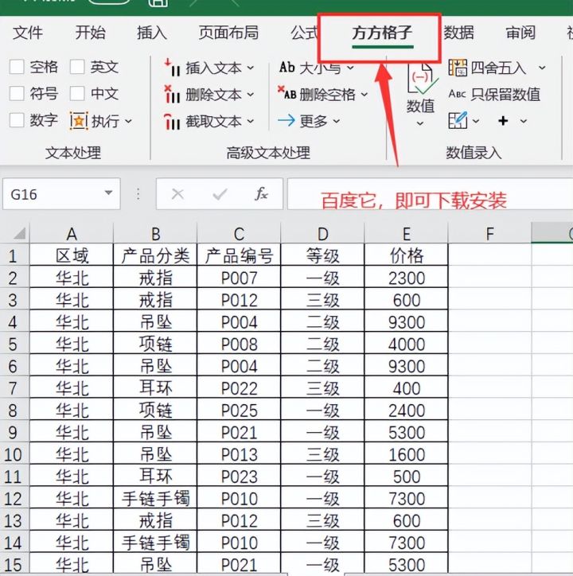Click cell P025
This screenshot has width=573, height=576.
tap(239, 411)
